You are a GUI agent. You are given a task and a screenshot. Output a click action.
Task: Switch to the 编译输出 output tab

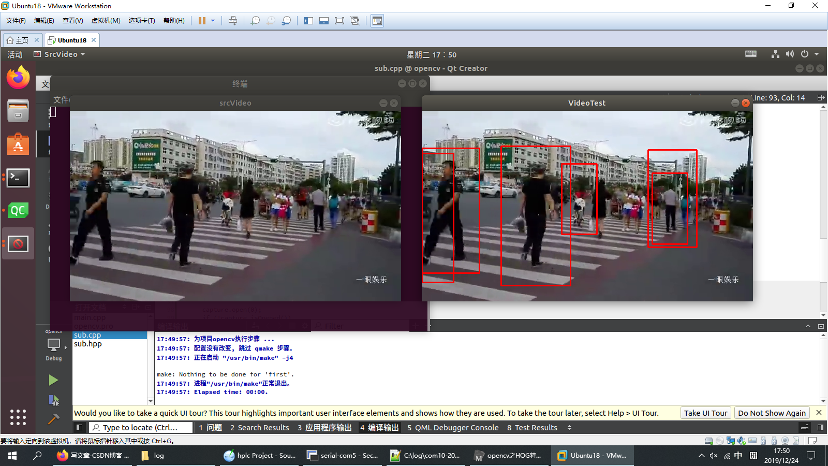(x=380, y=427)
